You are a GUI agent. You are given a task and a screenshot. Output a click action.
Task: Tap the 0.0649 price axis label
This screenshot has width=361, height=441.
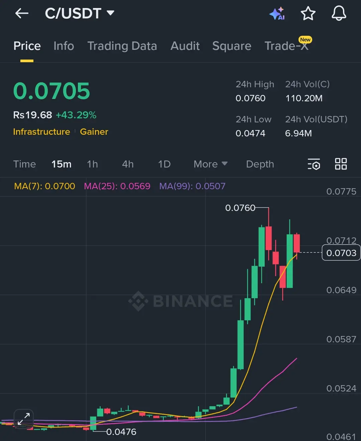[341, 290]
